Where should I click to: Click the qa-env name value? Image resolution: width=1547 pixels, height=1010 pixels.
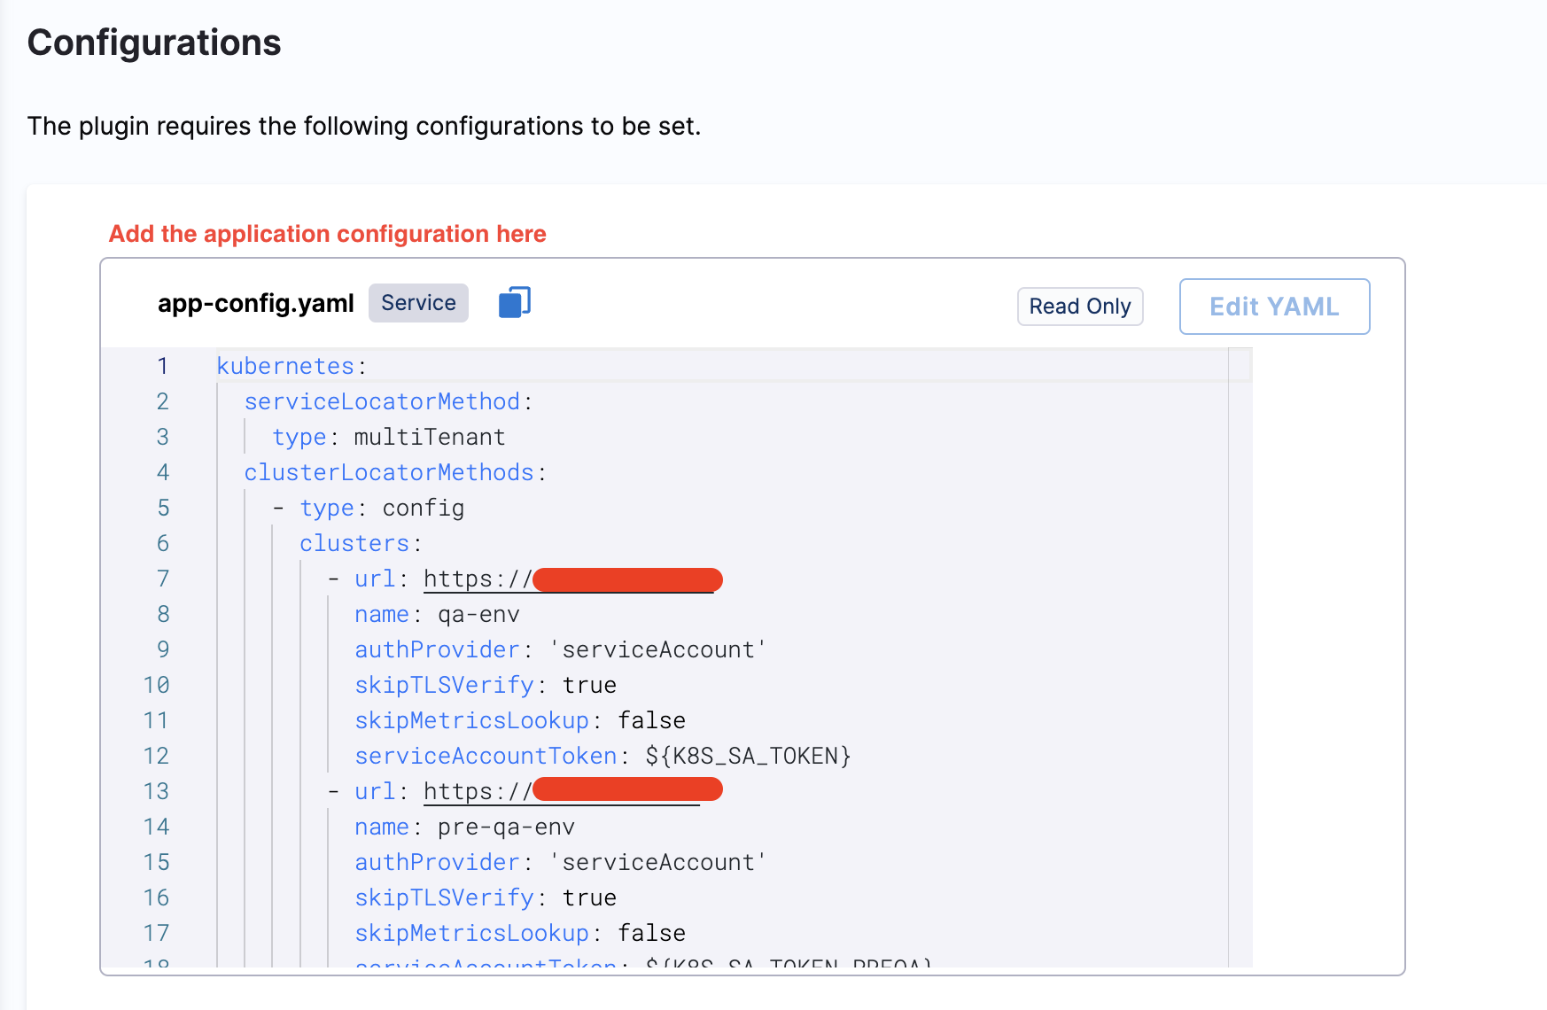tap(478, 614)
